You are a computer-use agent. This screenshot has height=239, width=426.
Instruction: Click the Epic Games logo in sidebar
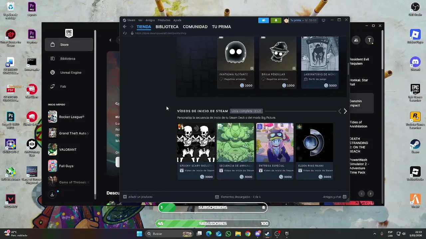pos(69,33)
